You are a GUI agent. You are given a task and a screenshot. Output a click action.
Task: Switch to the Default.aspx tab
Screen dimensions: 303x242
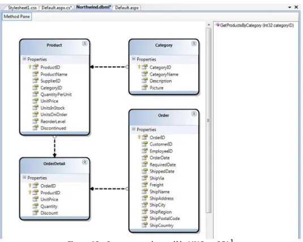127,8
